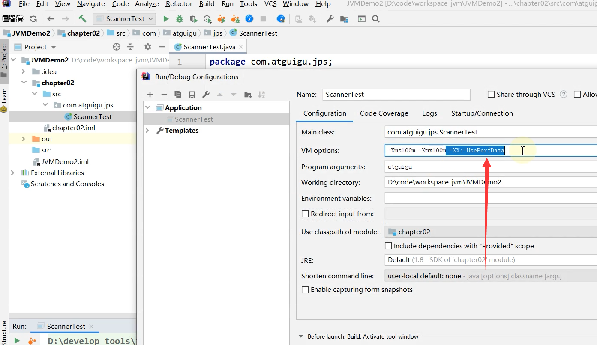Select the Configuration tab
The width and height of the screenshot is (597, 345).
tap(325, 113)
